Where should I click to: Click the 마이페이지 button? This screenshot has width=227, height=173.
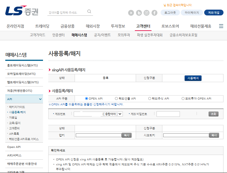click(192, 13)
